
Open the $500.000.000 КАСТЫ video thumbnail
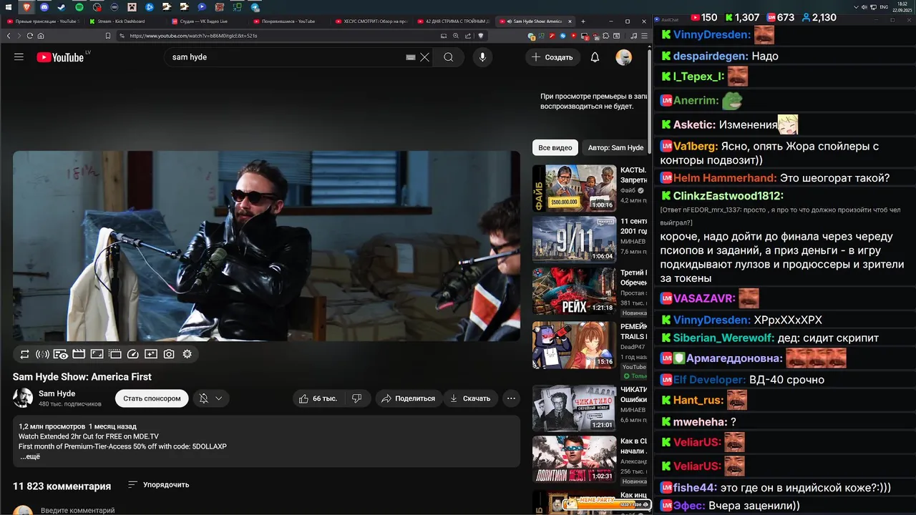point(574,188)
